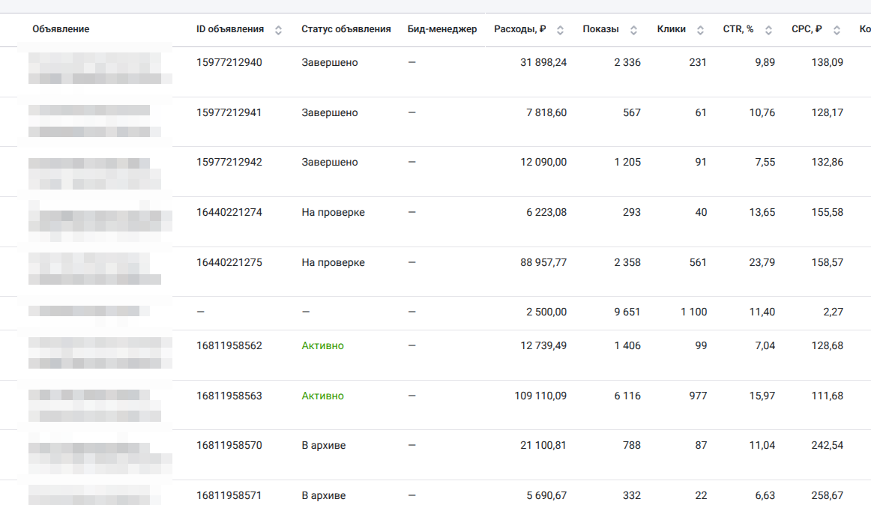Image resolution: width=871 pixels, height=505 pixels.
Task: Click Активно status for ad 16811958563
Action: [x=322, y=396]
